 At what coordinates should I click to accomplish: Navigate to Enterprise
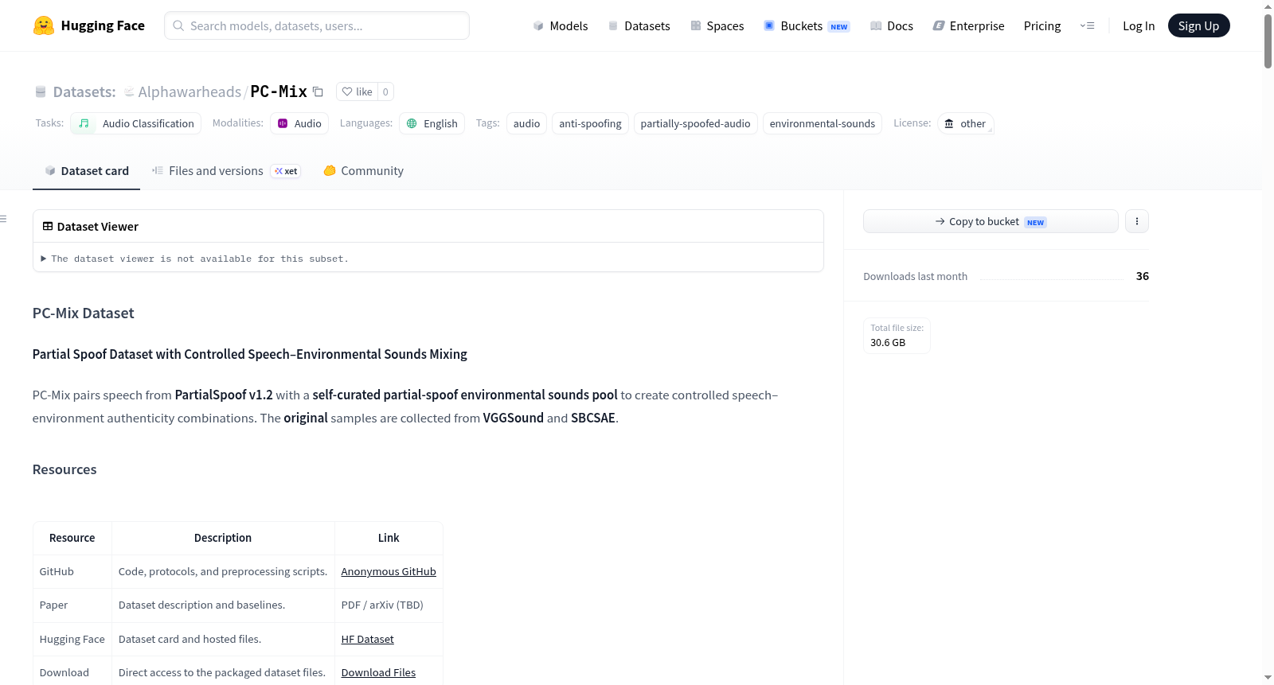click(968, 25)
